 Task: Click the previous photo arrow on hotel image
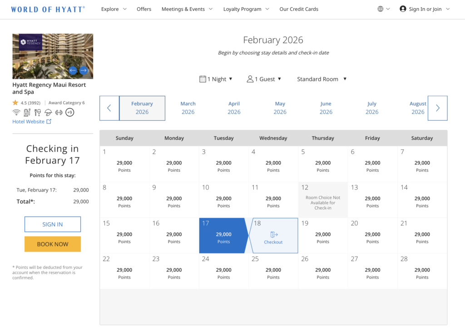coord(73,70)
